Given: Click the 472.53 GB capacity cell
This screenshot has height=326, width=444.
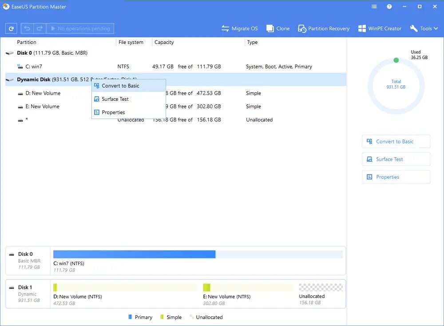Looking at the screenshot, I should tap(209, 93).
